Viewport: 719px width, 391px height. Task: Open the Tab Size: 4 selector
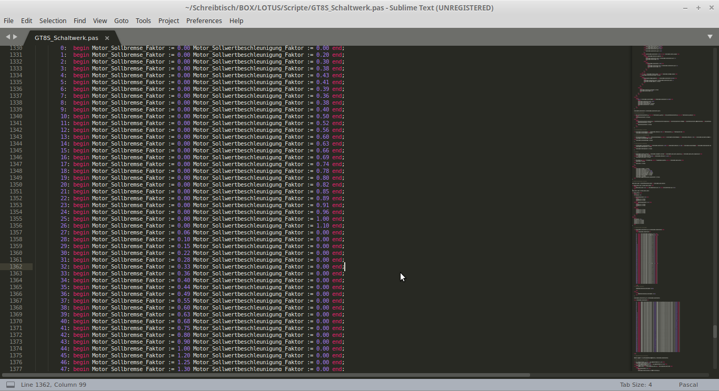pyautogui.click(x=635, y=385)
